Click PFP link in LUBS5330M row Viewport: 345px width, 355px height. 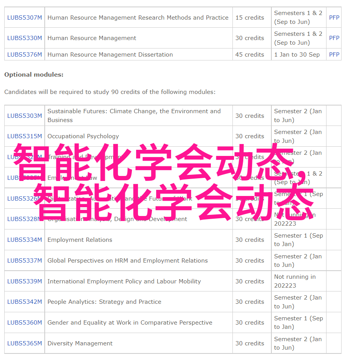point(334,38)
